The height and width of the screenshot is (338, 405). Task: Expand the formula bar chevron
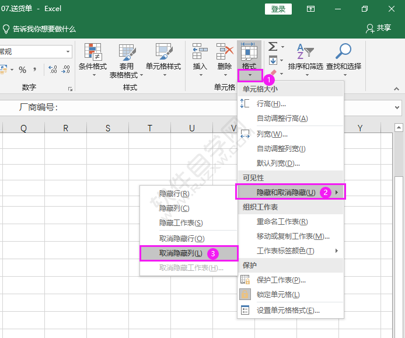[x=397, y=107]
